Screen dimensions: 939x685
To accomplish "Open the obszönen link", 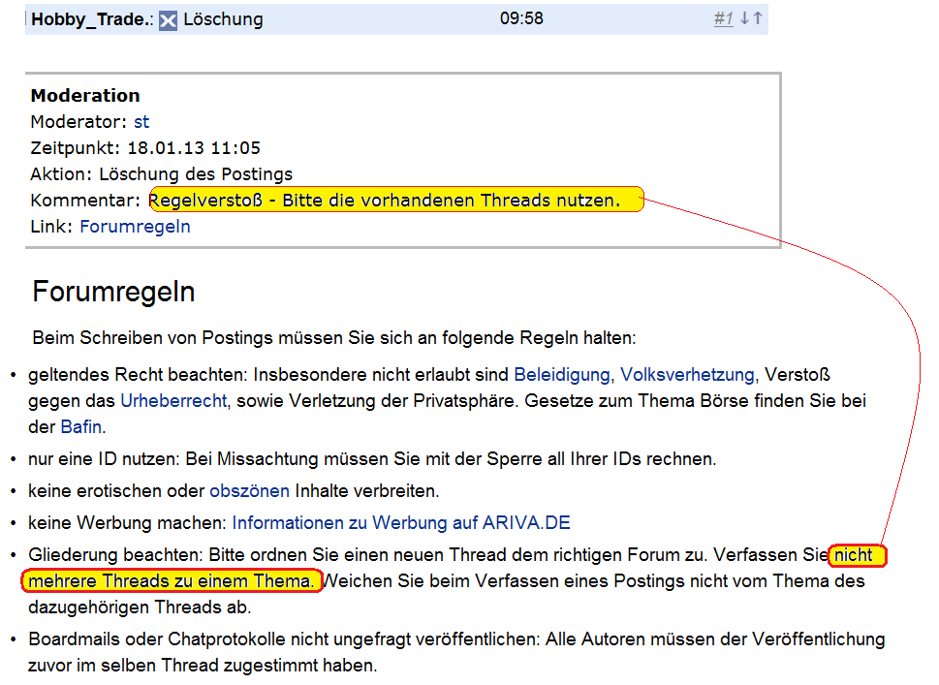I will [x=249, y=491].
